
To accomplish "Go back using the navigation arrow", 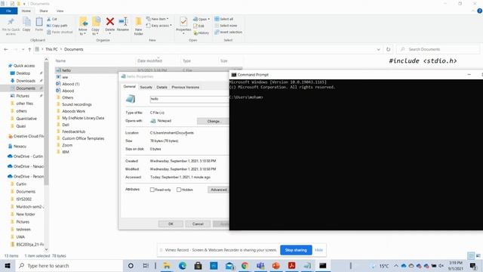I will [6, 49].
